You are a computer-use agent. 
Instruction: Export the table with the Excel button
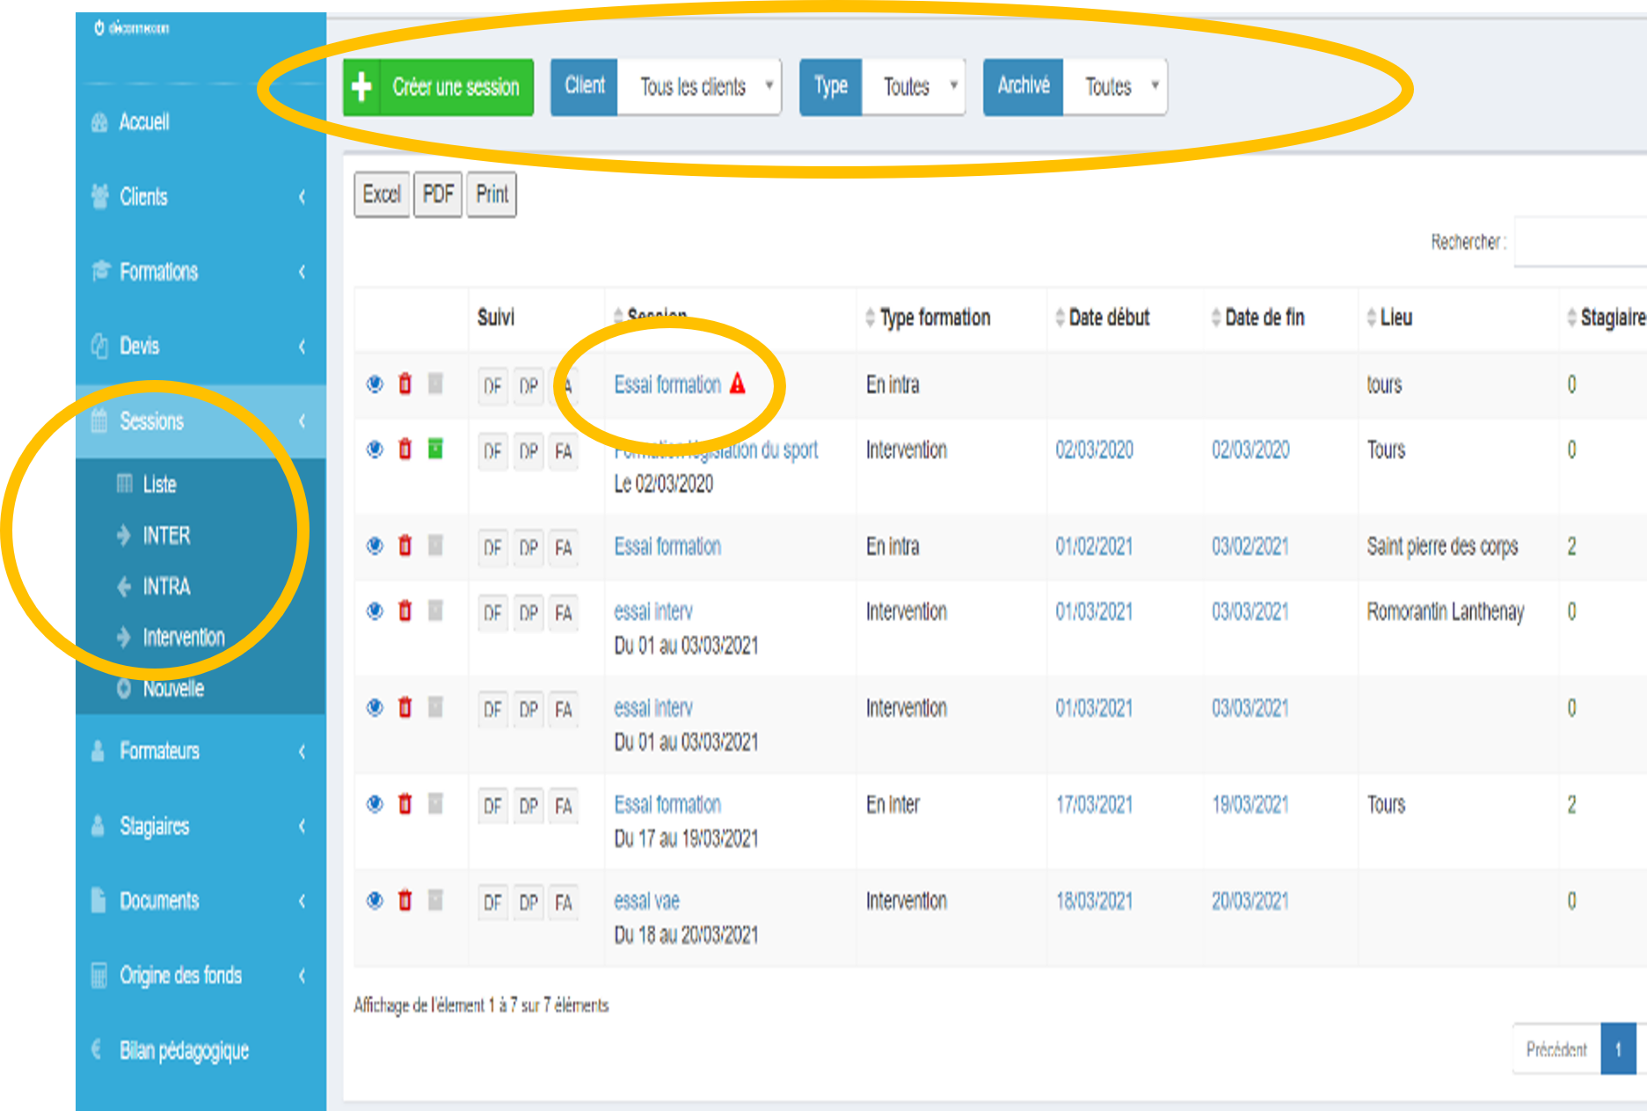pos(382,194)
